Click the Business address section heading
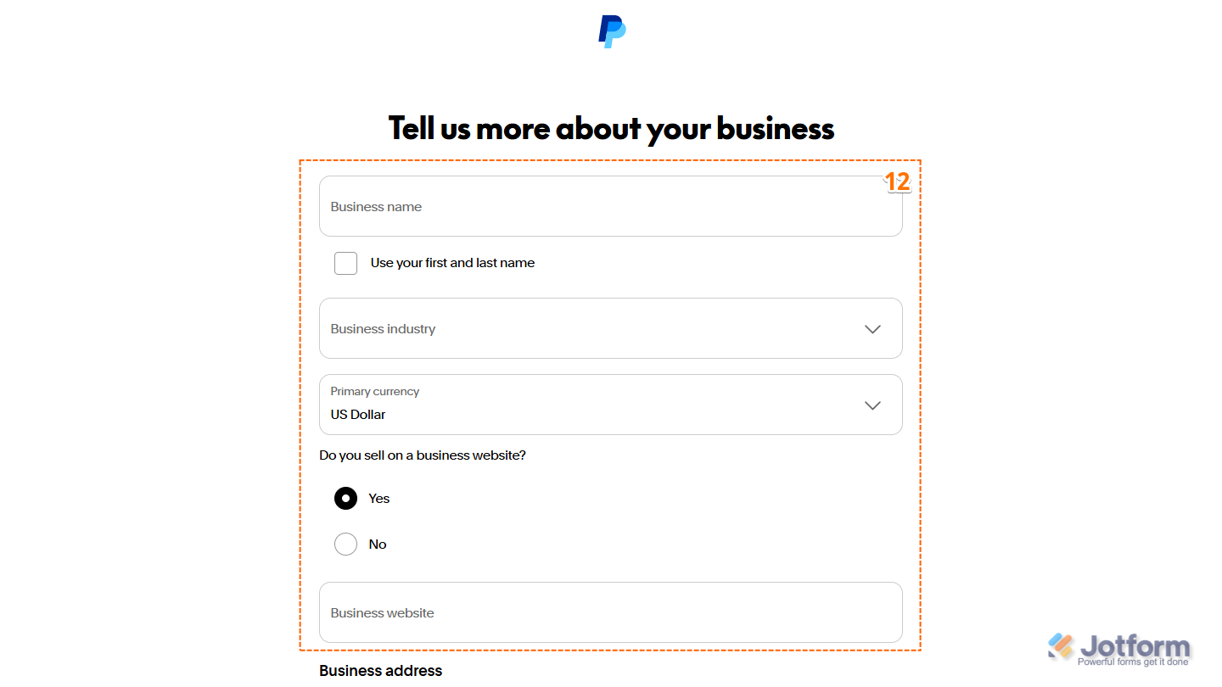 380,670
